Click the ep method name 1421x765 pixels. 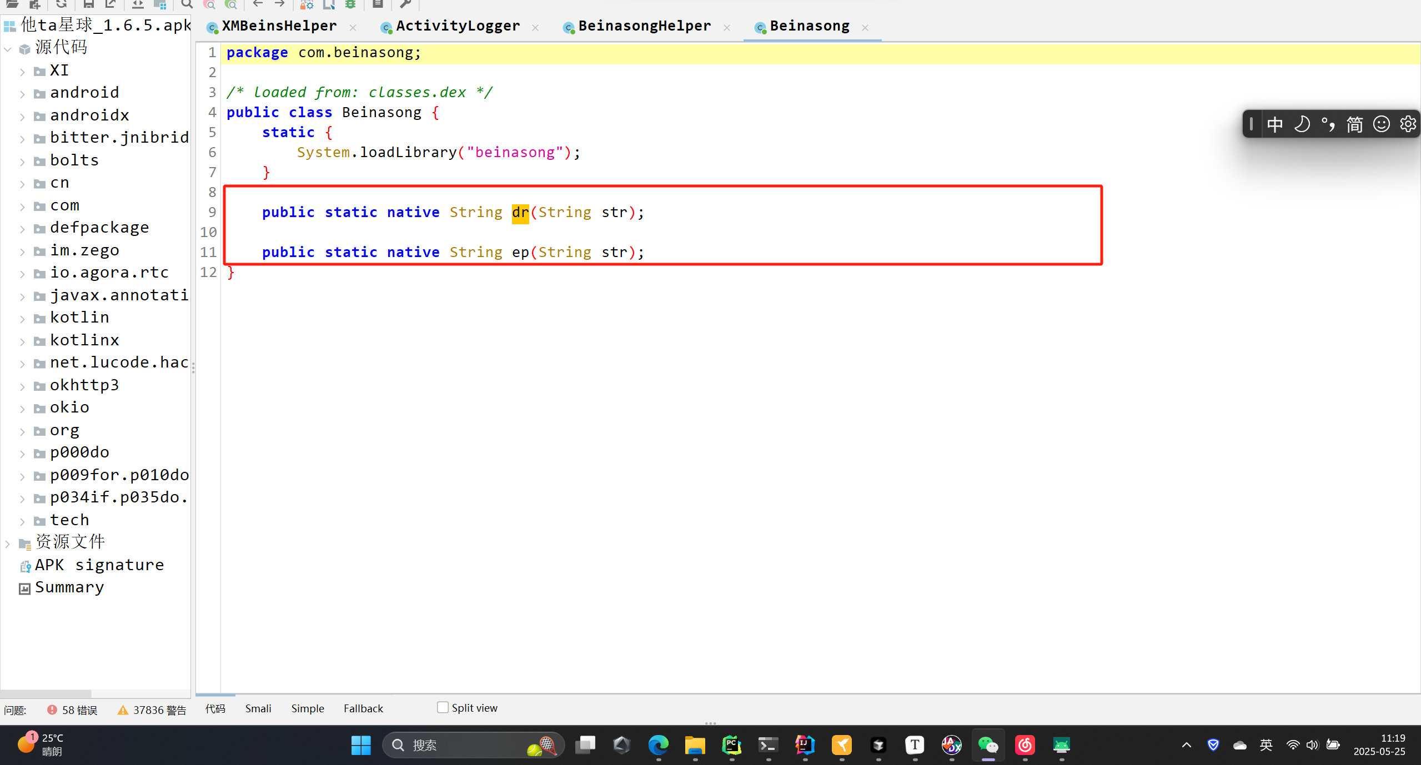[520, 252]
